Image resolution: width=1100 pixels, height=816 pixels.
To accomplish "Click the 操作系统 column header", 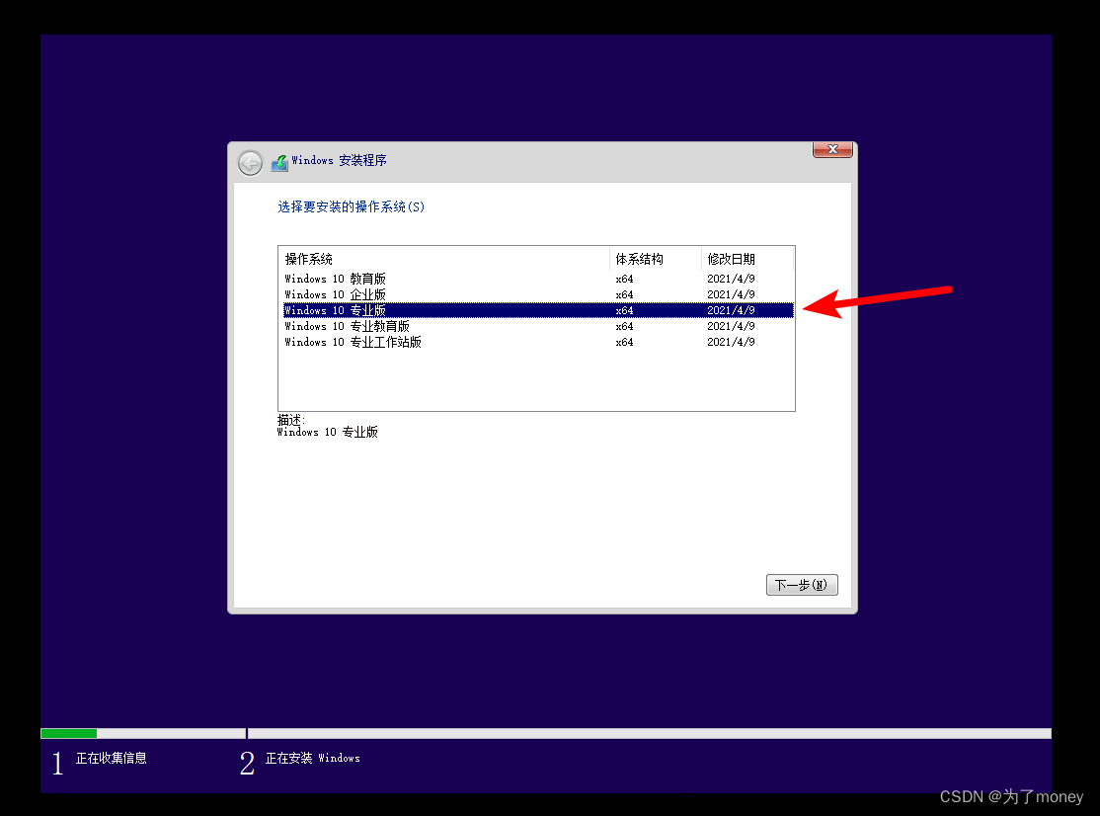I will click(x=444, y=259).
